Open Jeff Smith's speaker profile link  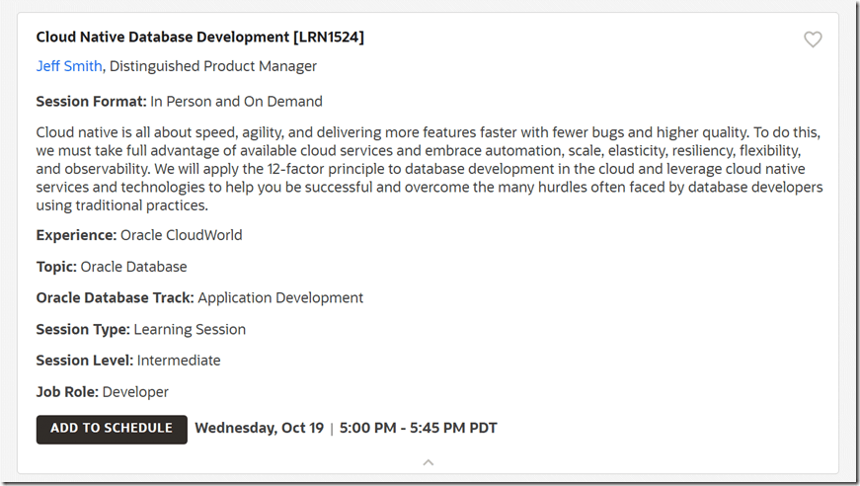pyautogui.click(x=68, y=66)
